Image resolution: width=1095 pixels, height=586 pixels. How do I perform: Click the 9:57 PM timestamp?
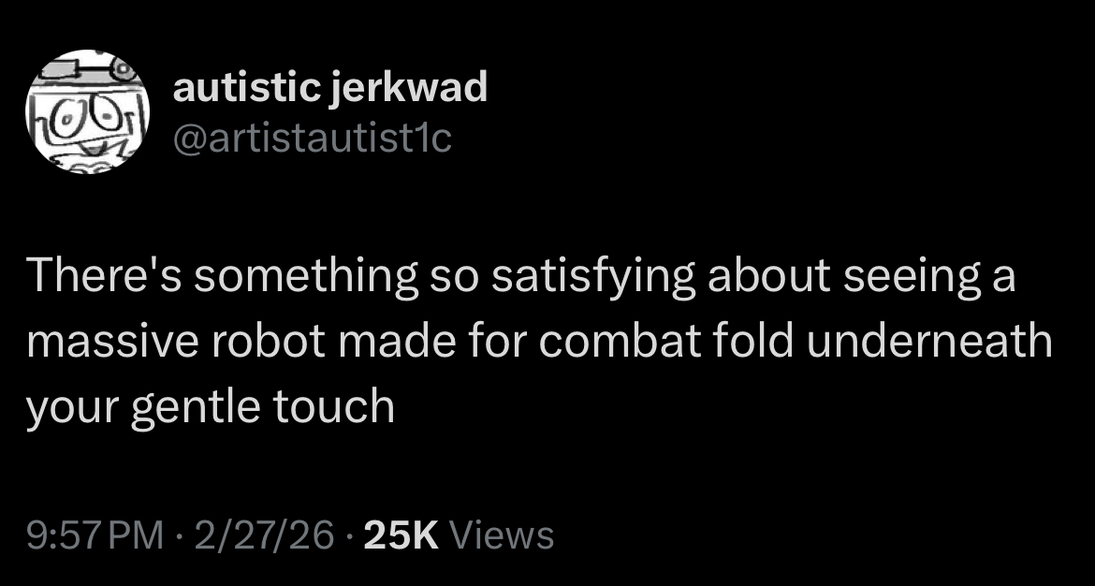(x=95, y=536)
